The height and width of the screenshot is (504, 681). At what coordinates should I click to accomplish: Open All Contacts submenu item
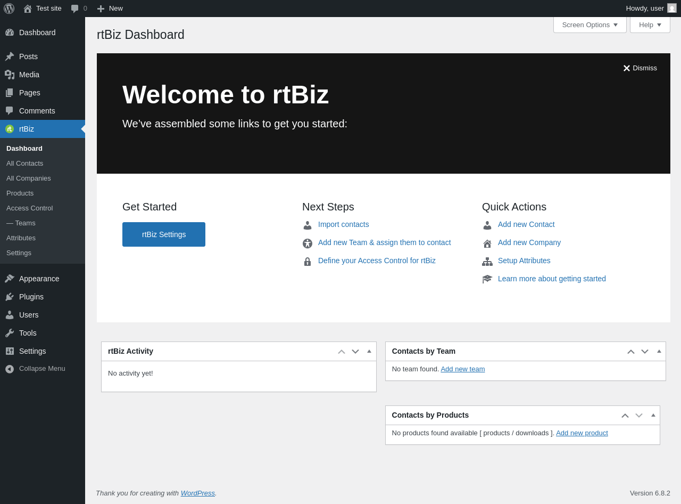pyautogui.click(x=43, y=164)
